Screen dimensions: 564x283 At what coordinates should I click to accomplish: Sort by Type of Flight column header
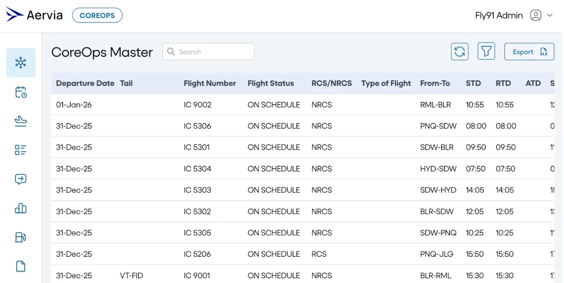pyautogui.click(x=386, y=83)
